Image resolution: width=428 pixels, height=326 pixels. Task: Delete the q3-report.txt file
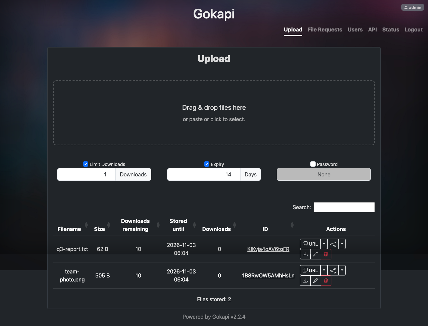pyautogui.click(x=326, y=254)
